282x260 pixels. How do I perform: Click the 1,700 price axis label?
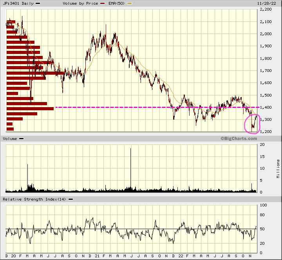266,71
